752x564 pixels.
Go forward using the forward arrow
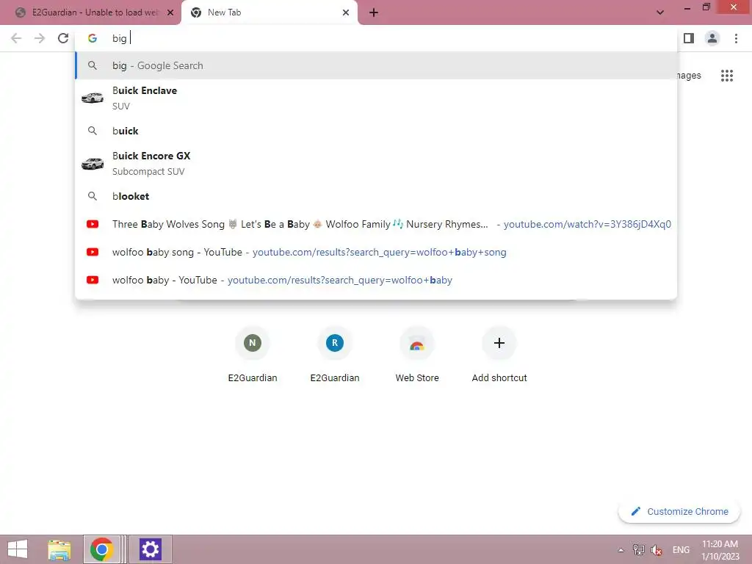40,38
